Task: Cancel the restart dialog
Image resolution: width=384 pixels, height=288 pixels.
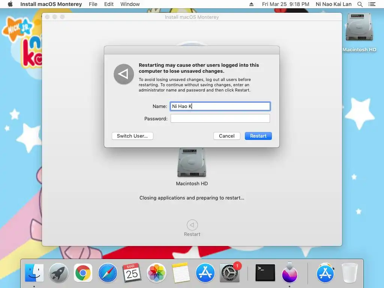Action: tap(227, 136)
